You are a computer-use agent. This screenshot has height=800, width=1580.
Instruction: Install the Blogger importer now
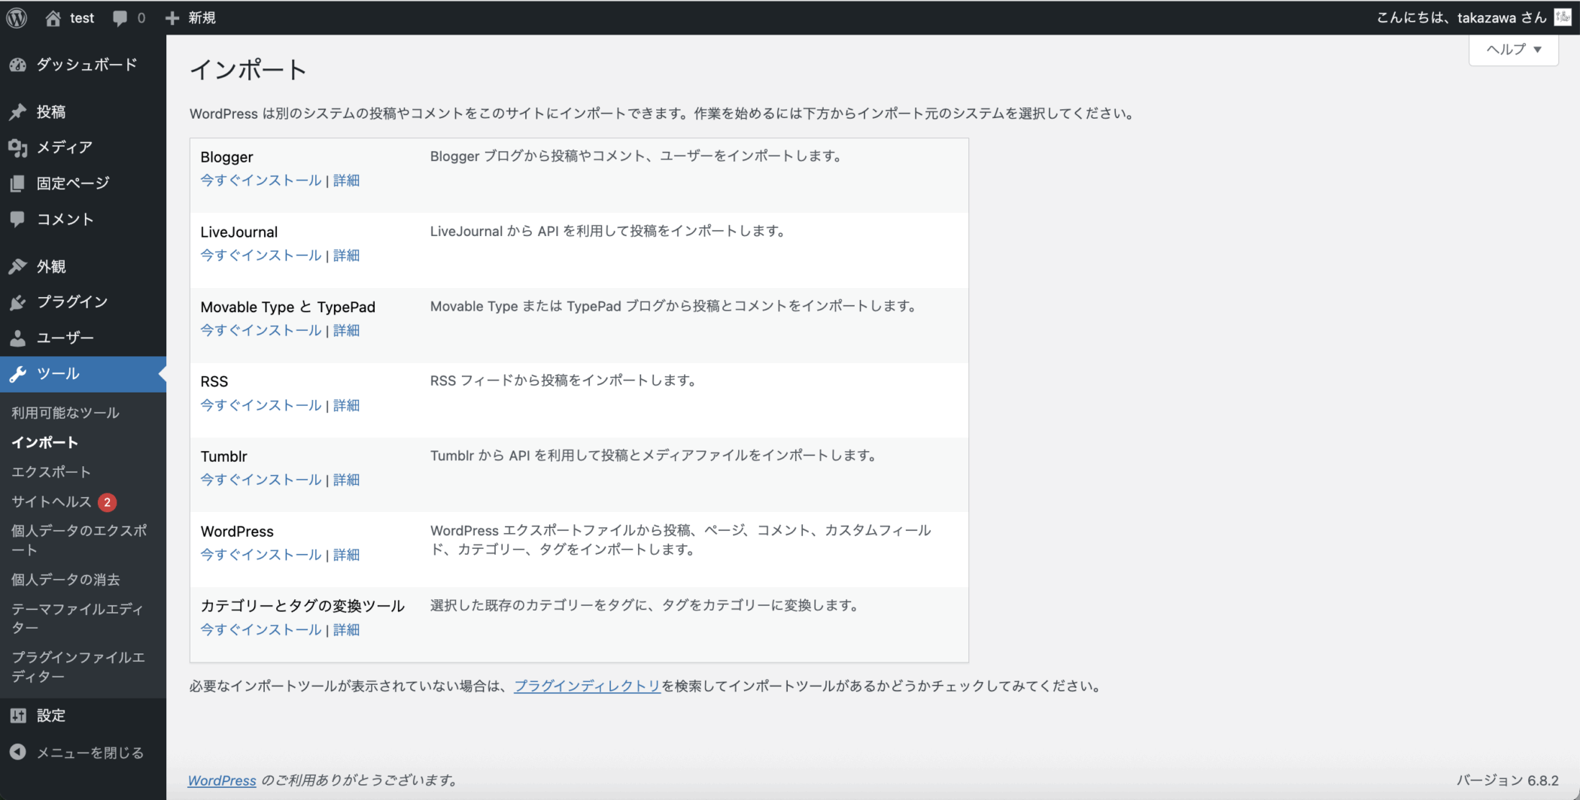point(260,180)
